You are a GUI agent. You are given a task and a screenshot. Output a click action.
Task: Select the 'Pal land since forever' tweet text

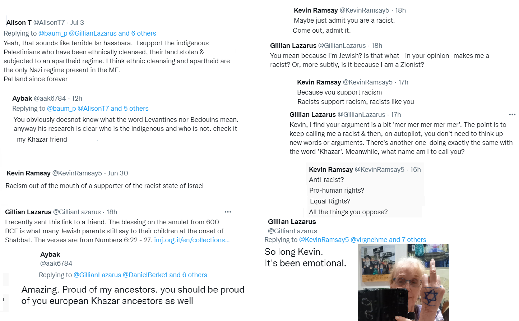36,79
